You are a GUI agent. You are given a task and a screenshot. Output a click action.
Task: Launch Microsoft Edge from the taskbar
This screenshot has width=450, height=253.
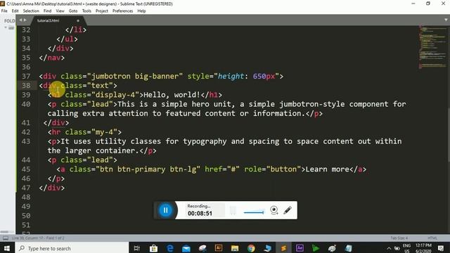(170, 248)
